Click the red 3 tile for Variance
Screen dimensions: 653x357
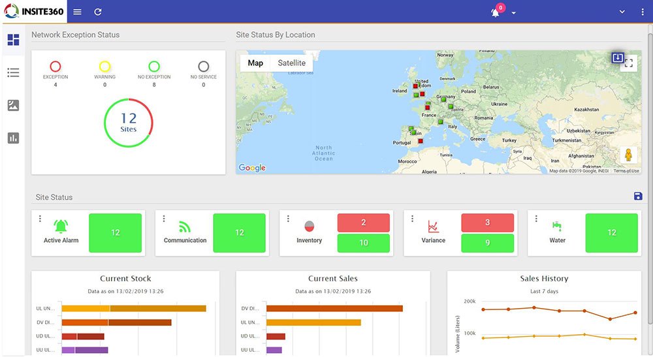tap(488, 223)
